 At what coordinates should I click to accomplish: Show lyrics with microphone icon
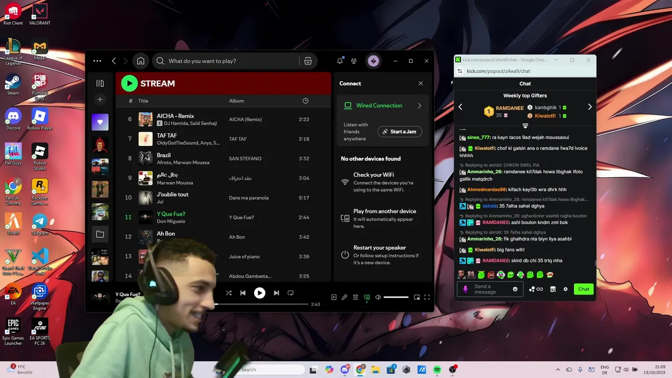[x=344, y=297]
